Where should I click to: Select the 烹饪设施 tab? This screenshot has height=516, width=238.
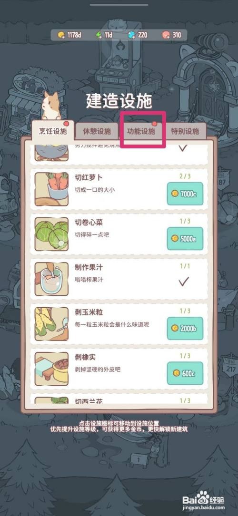(x=53, y=131)
